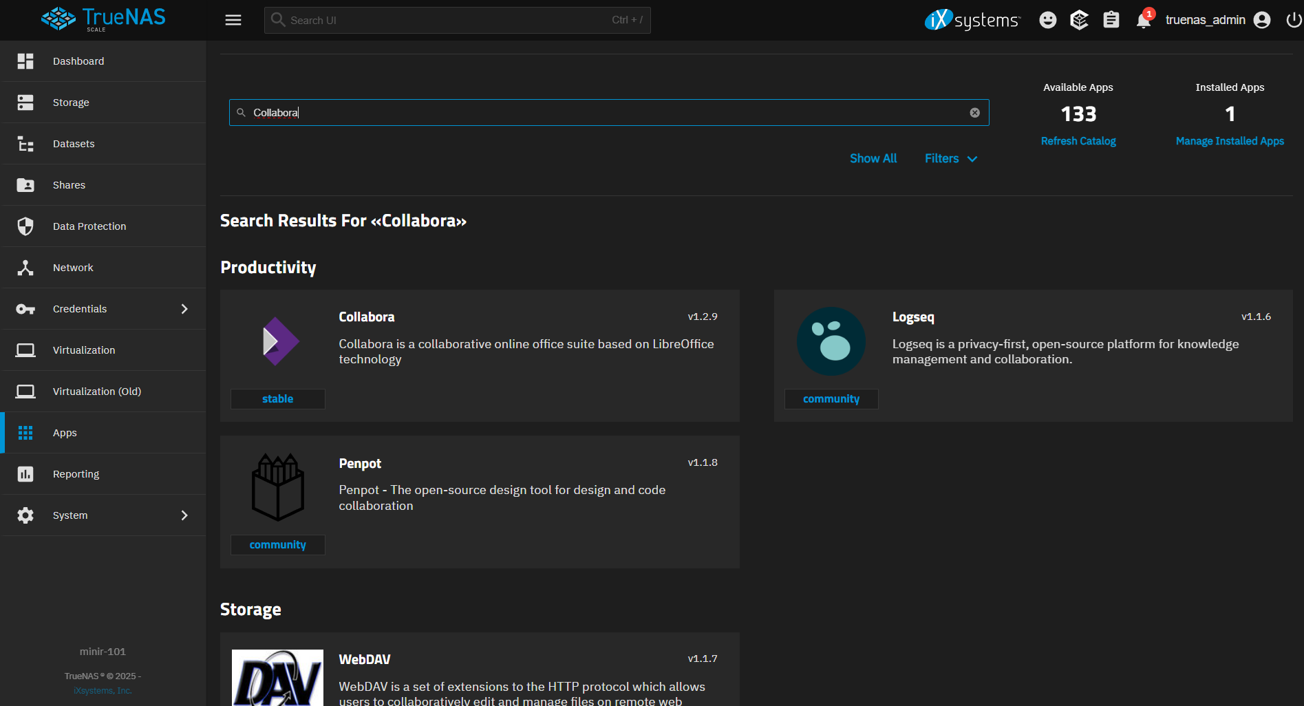Click the Apps grid icon

(x=25, y=433)
